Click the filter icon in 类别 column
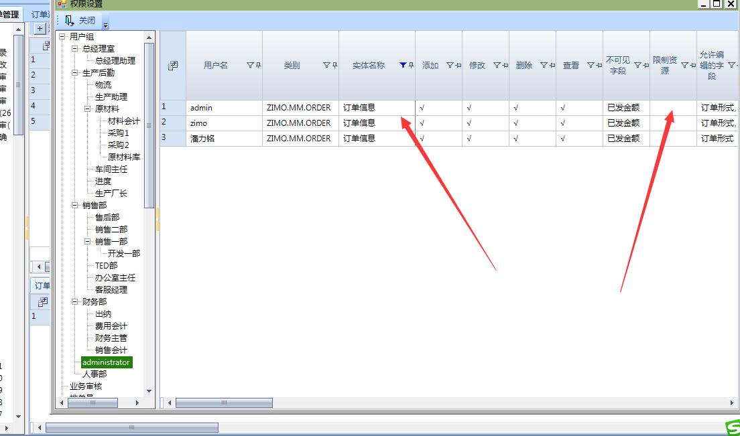 coord(326,66)
